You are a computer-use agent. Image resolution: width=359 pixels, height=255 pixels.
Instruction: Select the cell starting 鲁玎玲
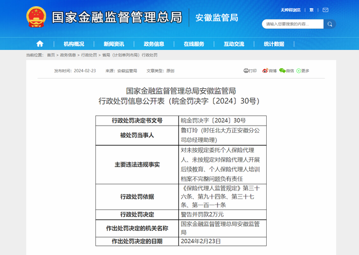point(222,135)
